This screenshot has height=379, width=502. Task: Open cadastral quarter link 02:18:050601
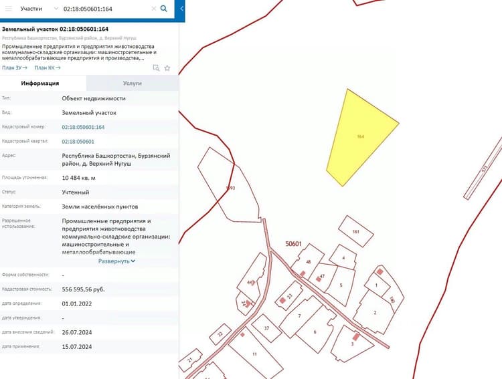tap(78, 141)
